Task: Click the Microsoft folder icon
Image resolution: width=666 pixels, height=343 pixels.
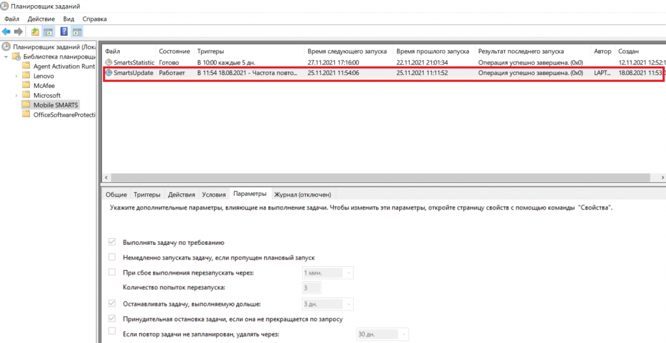Action: [26, 95]
